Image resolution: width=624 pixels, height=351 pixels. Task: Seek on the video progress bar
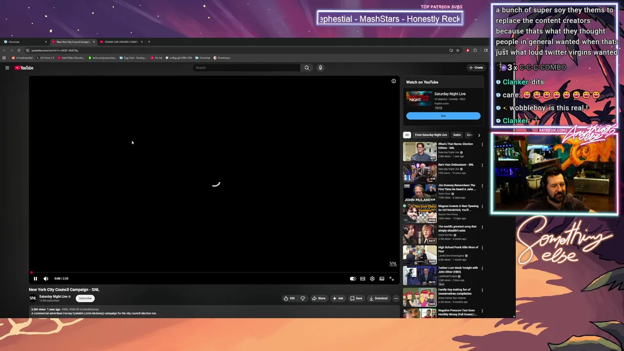click(x=214, y=273)
